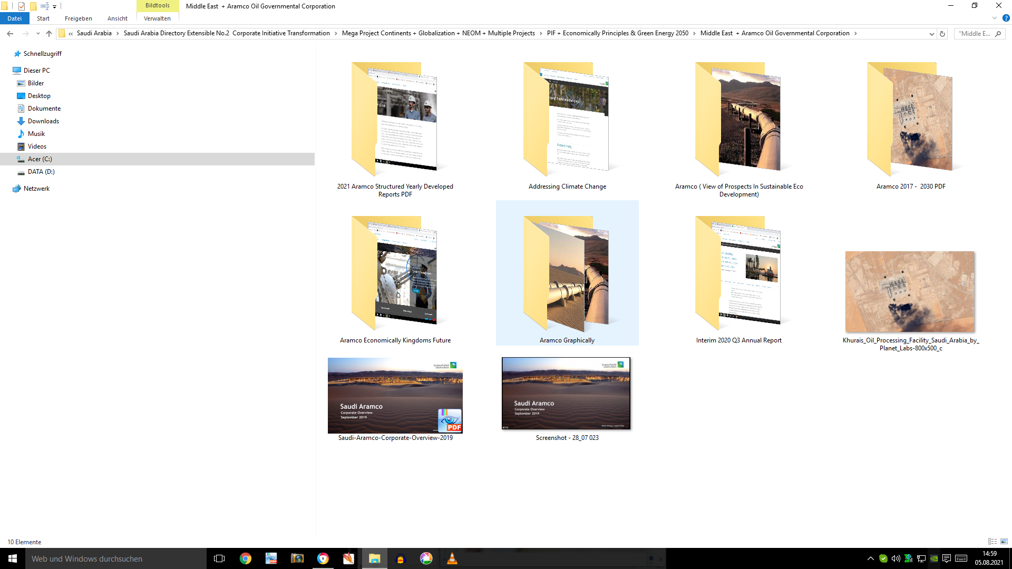Click the search box for this folder
The image size is (1012, 569).
[x=979, y=34]
